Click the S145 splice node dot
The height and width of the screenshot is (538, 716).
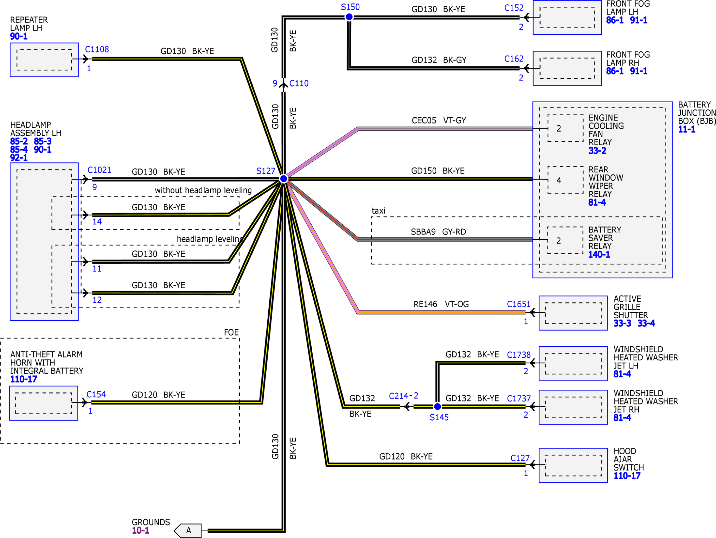(437, 407)
